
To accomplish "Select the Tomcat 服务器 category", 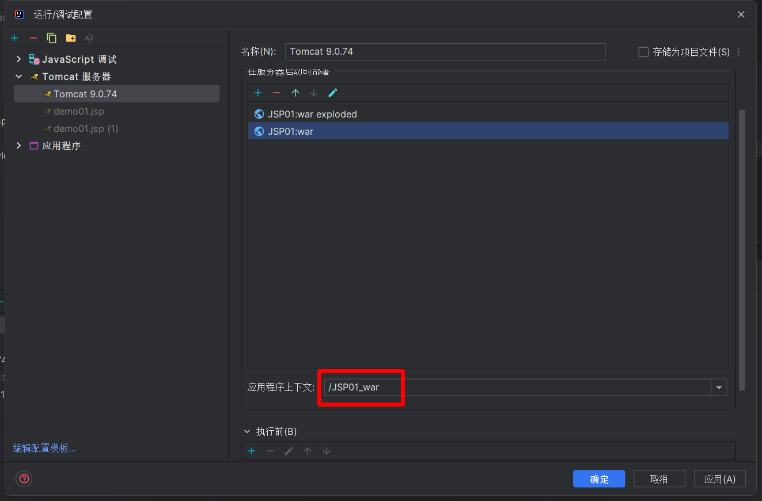I will (76, 77).
